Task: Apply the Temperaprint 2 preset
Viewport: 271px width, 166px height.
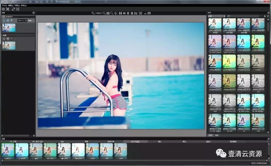Action: 229,82
